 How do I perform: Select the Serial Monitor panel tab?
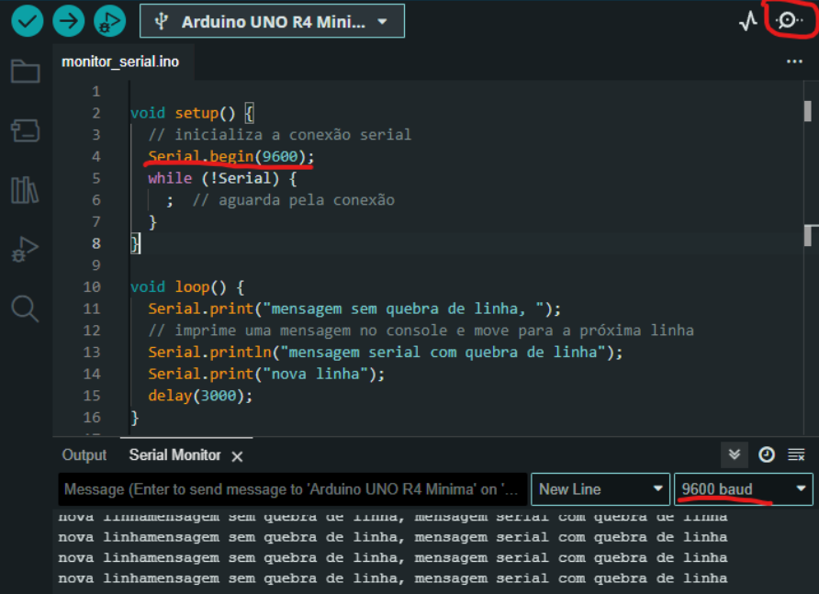[175, 455]
